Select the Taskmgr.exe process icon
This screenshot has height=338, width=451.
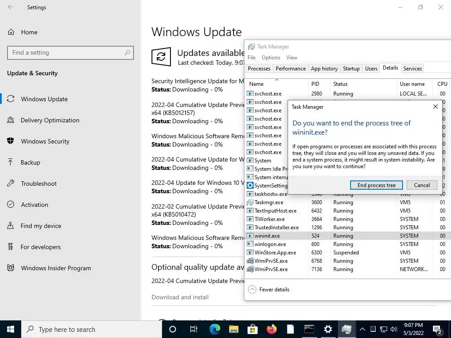[x=250, y=202]
